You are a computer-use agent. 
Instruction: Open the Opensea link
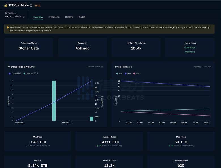click(190, 52)
